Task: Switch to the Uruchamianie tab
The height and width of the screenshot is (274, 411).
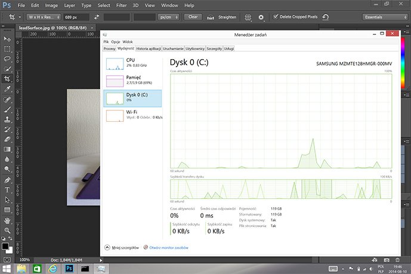Action: point(173,48)
